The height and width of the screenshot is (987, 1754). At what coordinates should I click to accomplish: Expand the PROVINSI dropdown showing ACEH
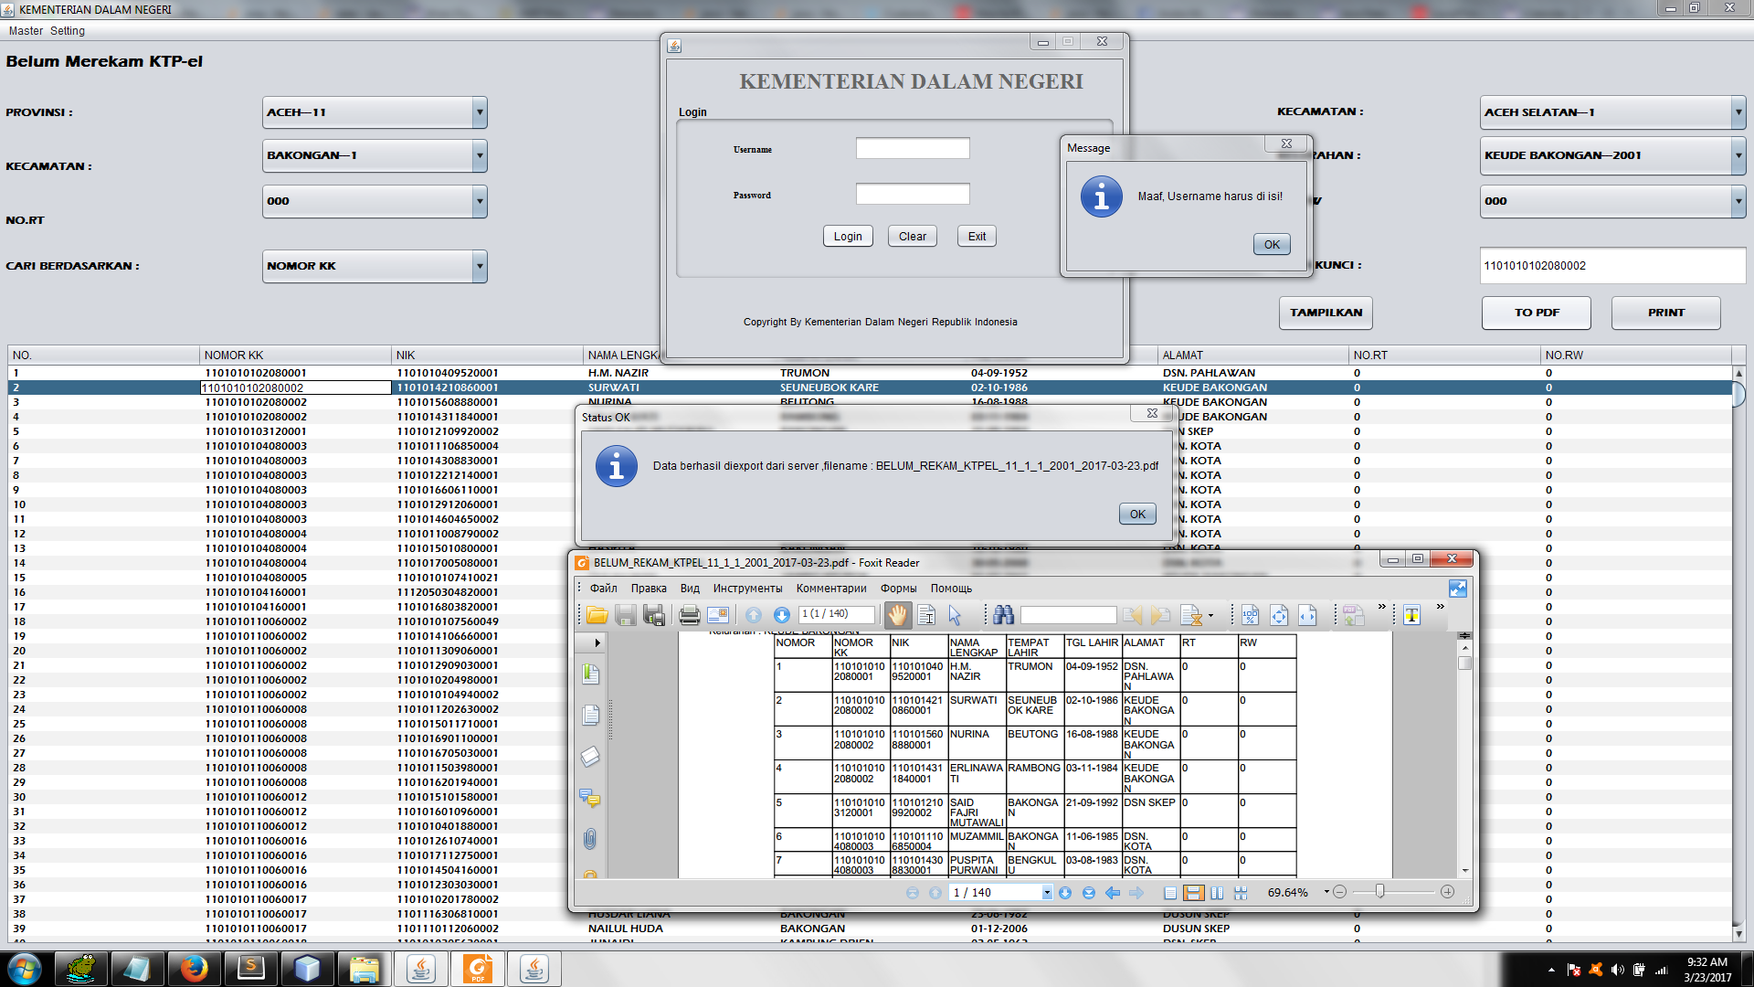(479, 112)
